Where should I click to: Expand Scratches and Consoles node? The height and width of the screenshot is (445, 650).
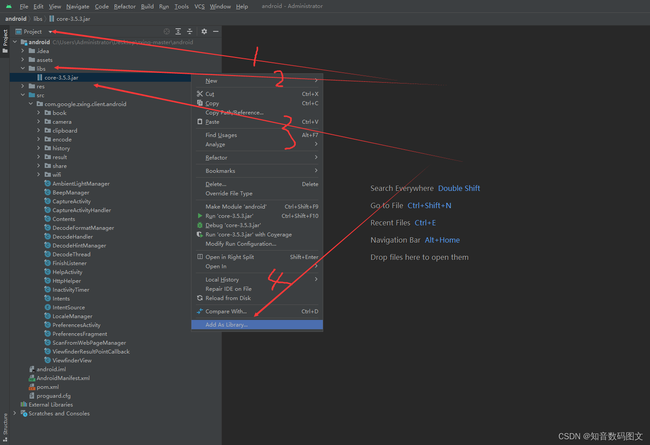tap(15, 413)
